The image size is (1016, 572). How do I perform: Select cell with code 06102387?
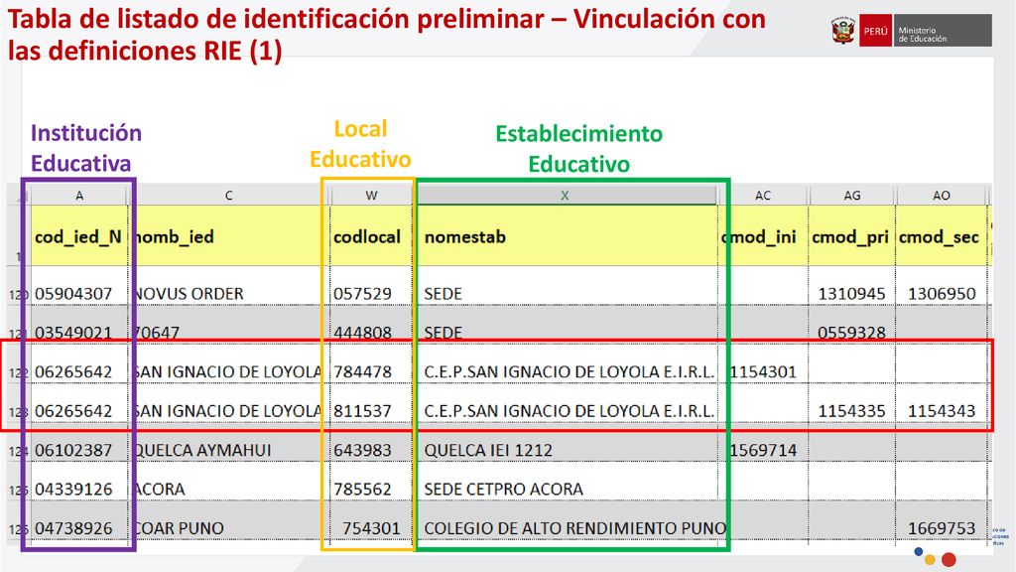pyautogui.click(x=79, y=443)
